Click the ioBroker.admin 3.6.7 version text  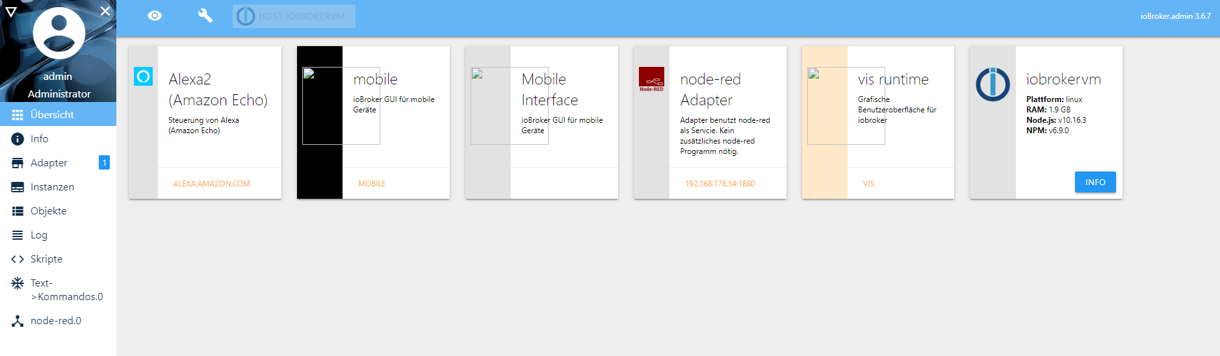coord(1175,16)
